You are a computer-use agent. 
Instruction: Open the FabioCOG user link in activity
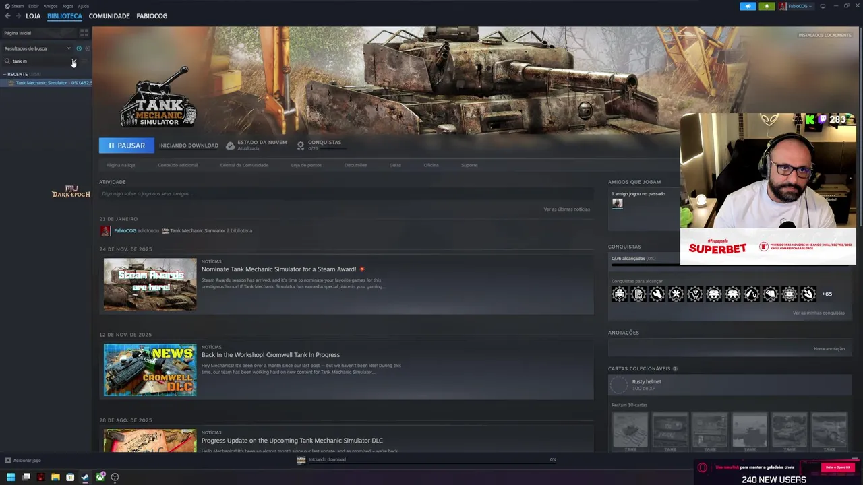coord(125,230)
